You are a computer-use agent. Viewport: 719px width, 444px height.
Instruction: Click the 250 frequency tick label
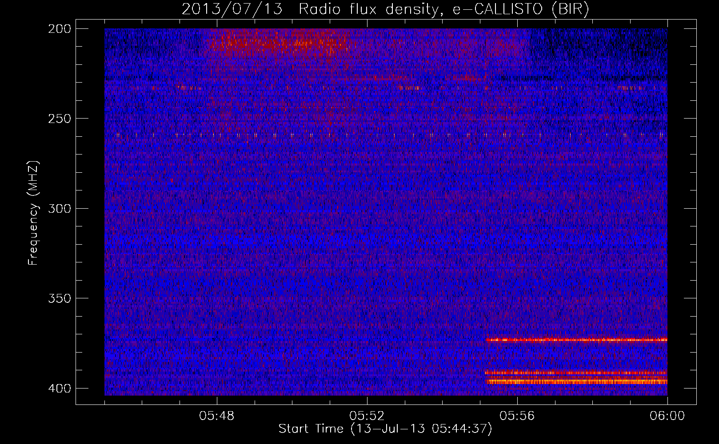(60, 119)
